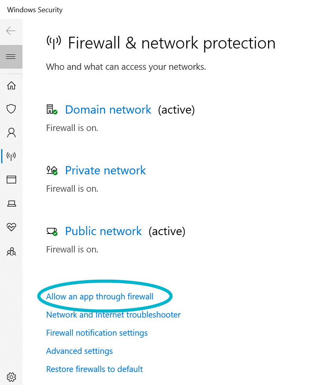
Task: Click the back arrow icon
Action: 11,31
